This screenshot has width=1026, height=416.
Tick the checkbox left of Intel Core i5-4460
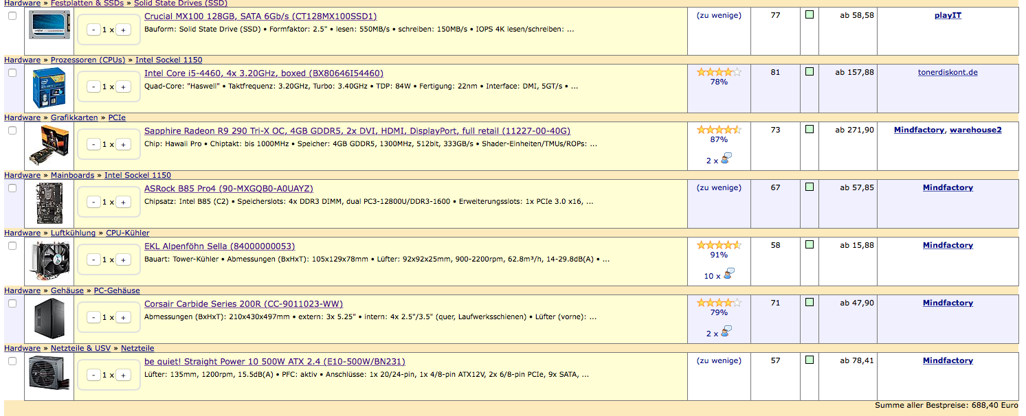12,73
